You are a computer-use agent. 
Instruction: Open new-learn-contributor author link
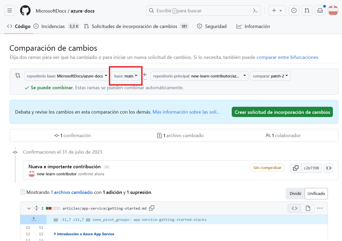point(57,174)
